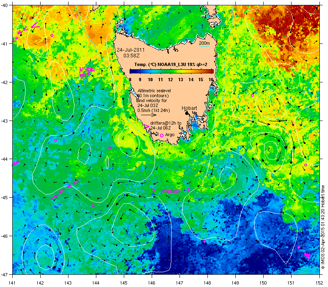
Task: Click latitude axis label -42
Action: [x=5, y=82]
